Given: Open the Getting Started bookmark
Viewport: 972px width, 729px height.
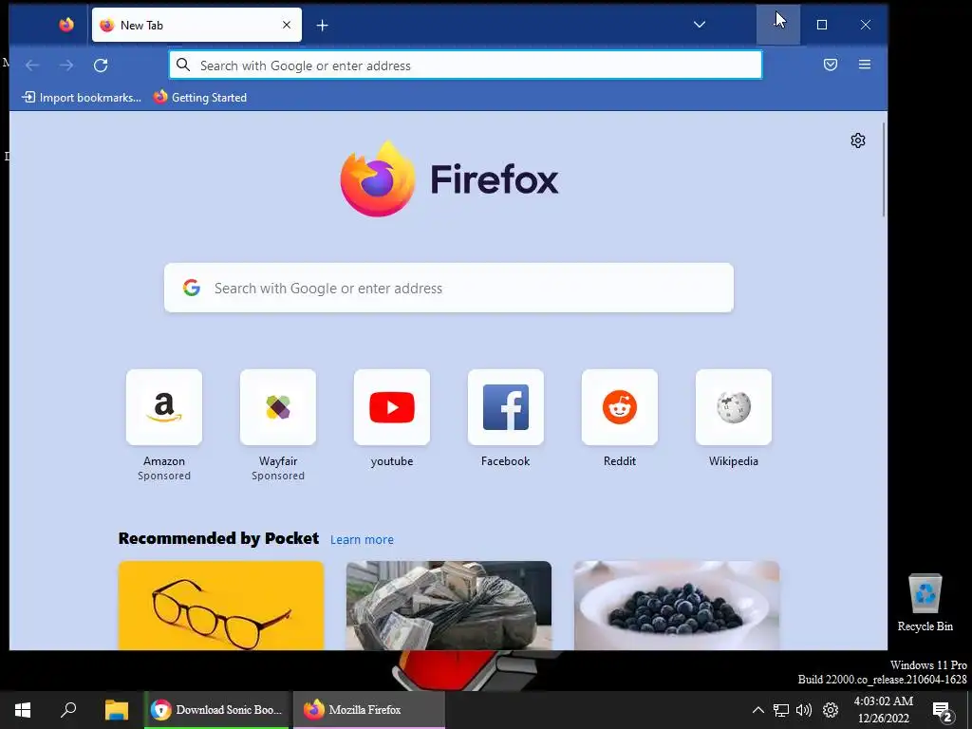Looking at the screenshot, I should (200, 98).
